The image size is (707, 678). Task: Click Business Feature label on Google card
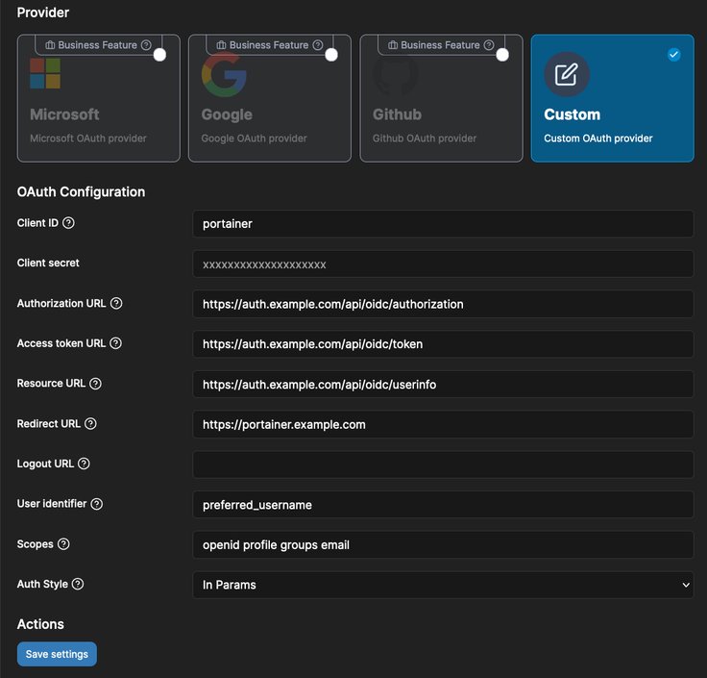[268, 45]
